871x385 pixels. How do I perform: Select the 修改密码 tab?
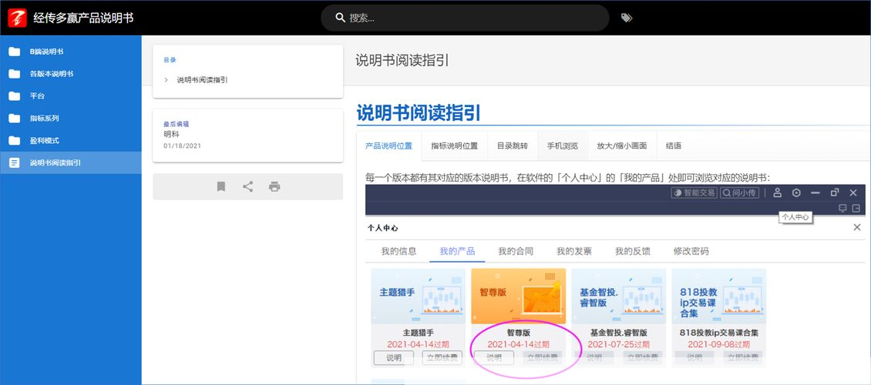point(691,251)
